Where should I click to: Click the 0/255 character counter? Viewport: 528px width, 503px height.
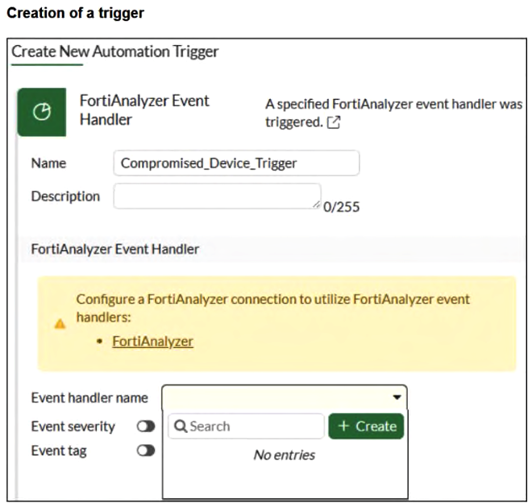pyautogui.click(x=341, y=207)
